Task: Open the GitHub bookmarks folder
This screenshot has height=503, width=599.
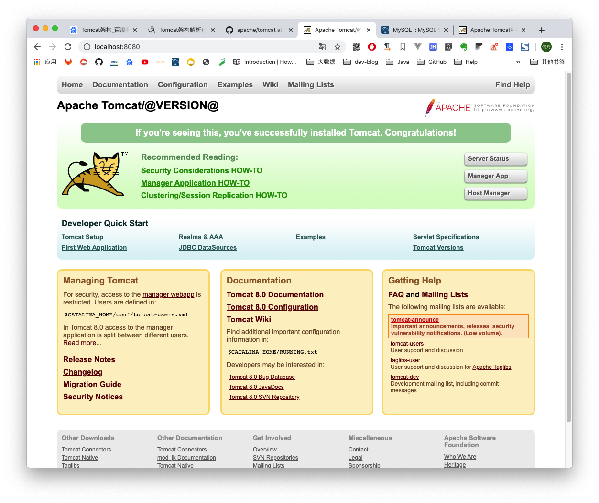Action: point(432,62)
